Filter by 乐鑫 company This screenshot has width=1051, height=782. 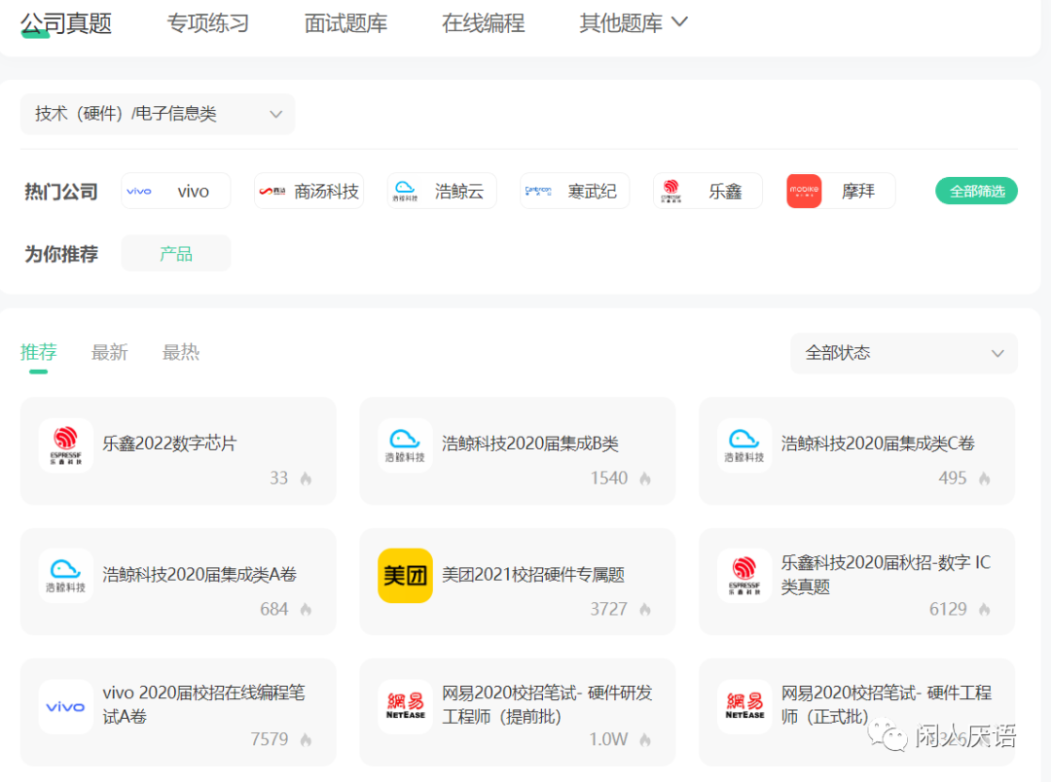725,192
